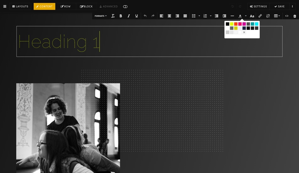Clear text formatting
Image resolution: width=299 pixels, height=173 pixels.
tap(113, 16)
